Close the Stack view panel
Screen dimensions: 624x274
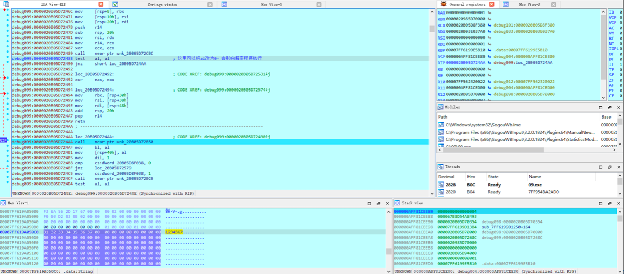click(x=620, y=203)
